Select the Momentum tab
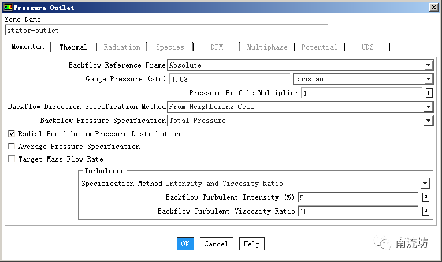 coord(27,47)
